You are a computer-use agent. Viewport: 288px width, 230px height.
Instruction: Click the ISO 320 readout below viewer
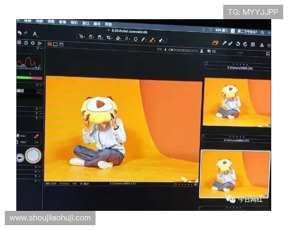(51, 184)
